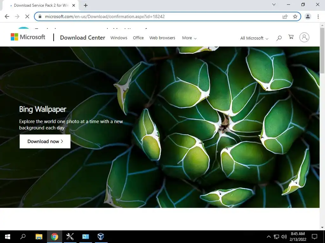This screenshot has height=243, width=325.
Task: Open the VirtualBox cube taskbar icon
Action: pos(101,237)
